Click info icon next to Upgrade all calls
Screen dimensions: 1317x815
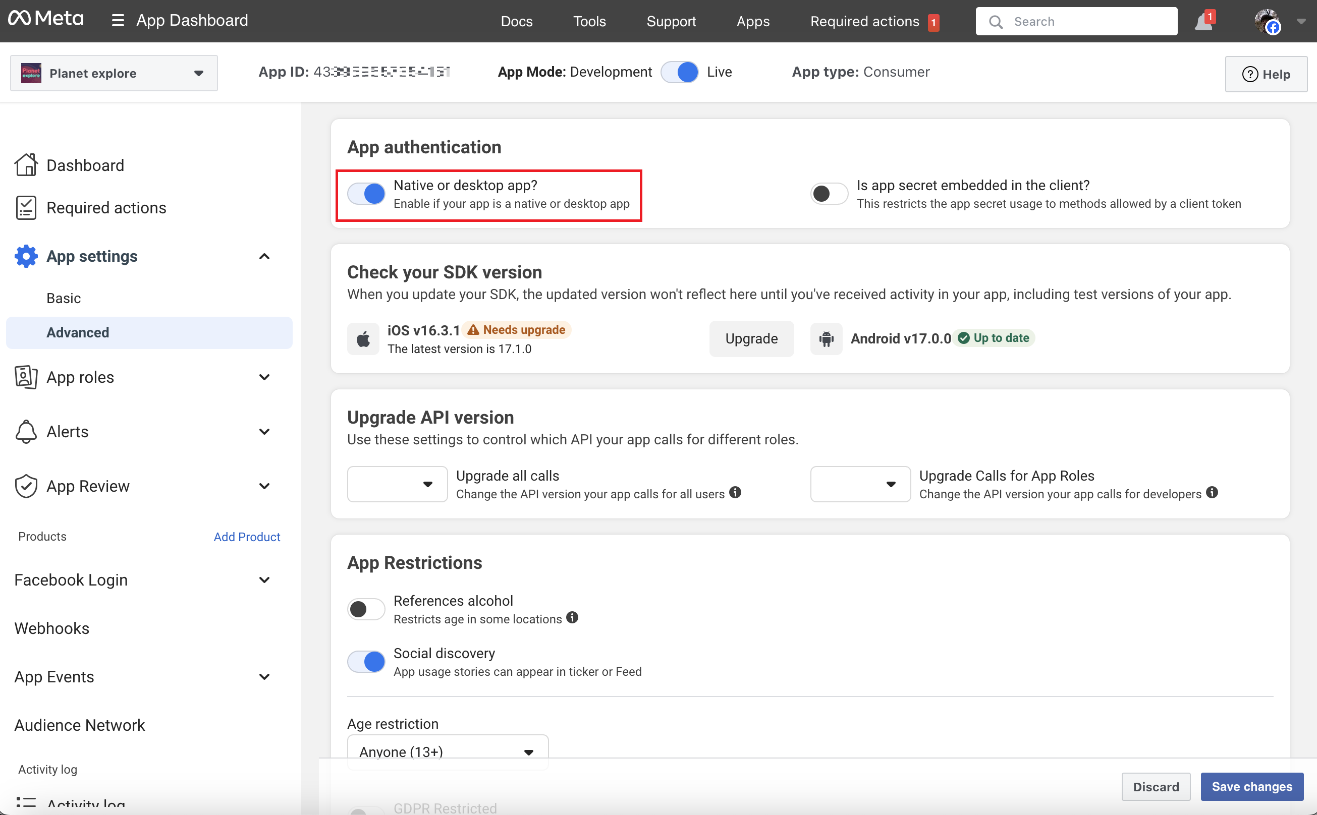click(x=735, y=492)
